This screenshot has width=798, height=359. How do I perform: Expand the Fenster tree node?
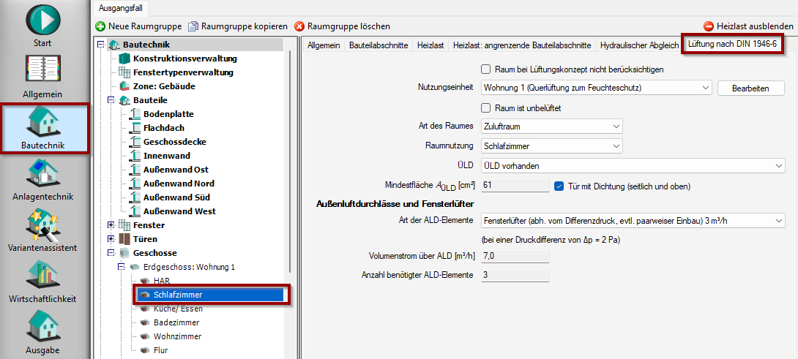(x=111, y=225)
